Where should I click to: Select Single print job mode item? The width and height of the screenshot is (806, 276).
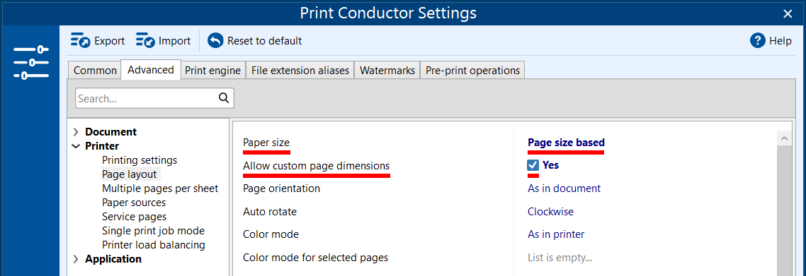[153, 231]
